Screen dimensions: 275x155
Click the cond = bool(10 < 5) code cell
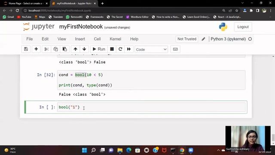pyautogui.click(x=151, y=80)
